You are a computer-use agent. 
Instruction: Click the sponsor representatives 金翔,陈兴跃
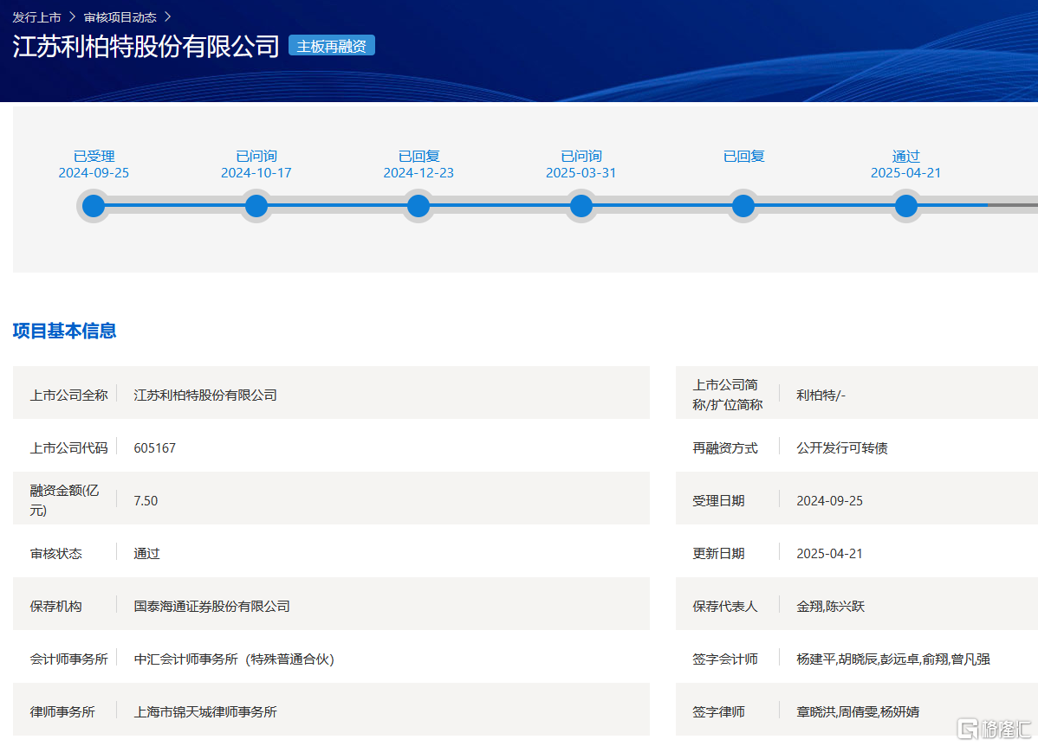[830, 607]
